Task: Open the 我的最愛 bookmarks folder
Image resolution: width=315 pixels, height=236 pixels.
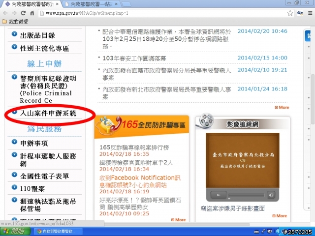Action: click(x=15, y=22)
